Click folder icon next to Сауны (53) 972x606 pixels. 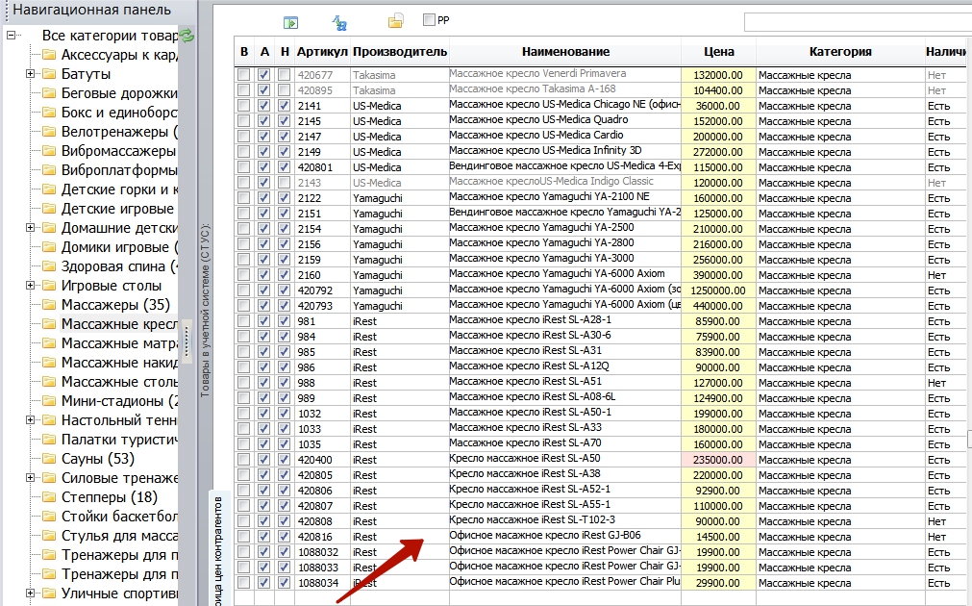tap(49, 459)
